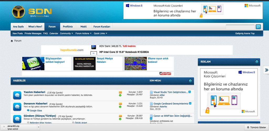Screen dimensions: 269x131
Task: Go to last post arrow after Google Cardboard
Action: [190, 103]
